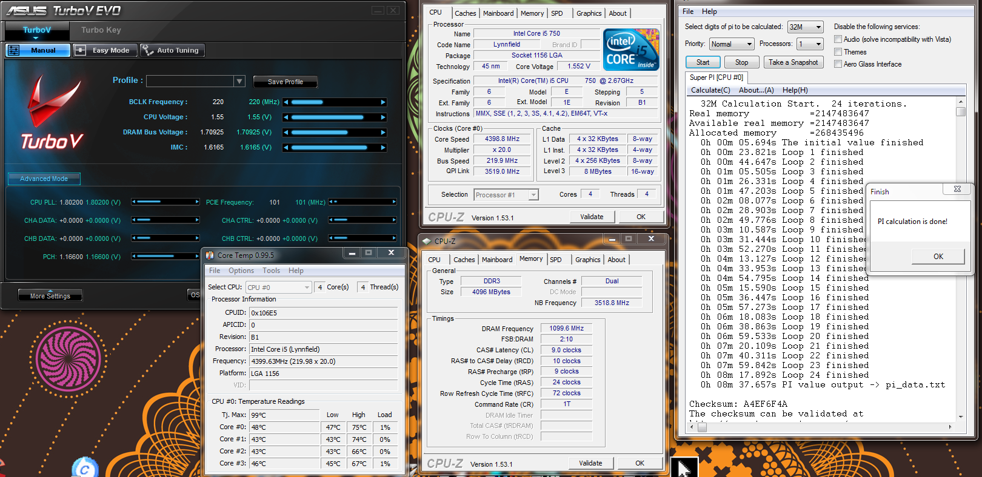
Task: Tick the Themes checkbox in Super PI
Action: click(838, 52)
